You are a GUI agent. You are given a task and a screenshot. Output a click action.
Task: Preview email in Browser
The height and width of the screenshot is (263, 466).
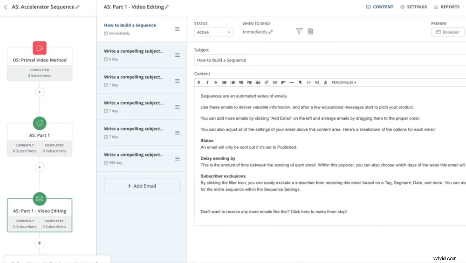click(447, 32)
